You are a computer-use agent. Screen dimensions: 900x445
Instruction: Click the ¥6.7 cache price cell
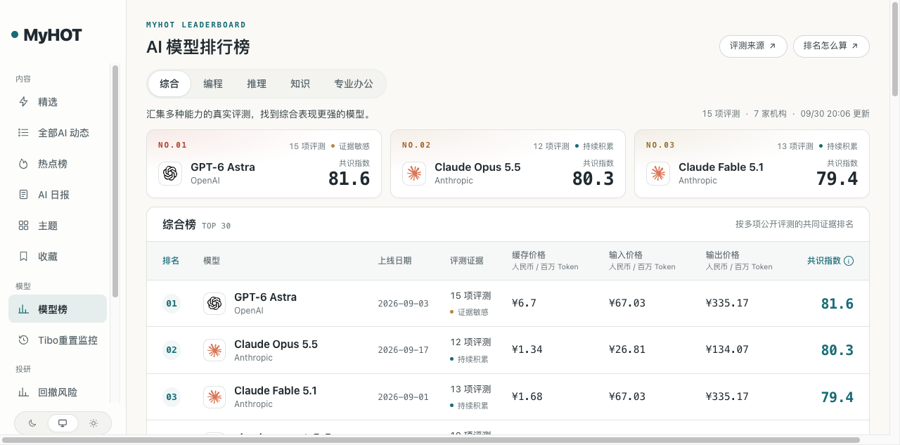(x=524, y=304)
